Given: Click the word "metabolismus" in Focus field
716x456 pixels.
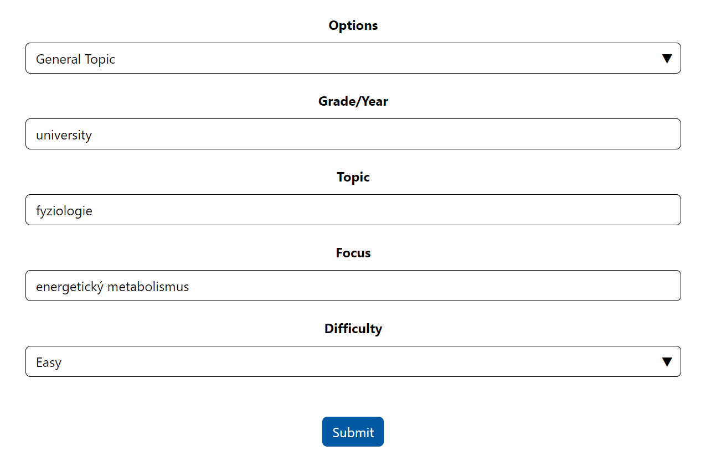Looking at the screenshot, I should 148,287.
